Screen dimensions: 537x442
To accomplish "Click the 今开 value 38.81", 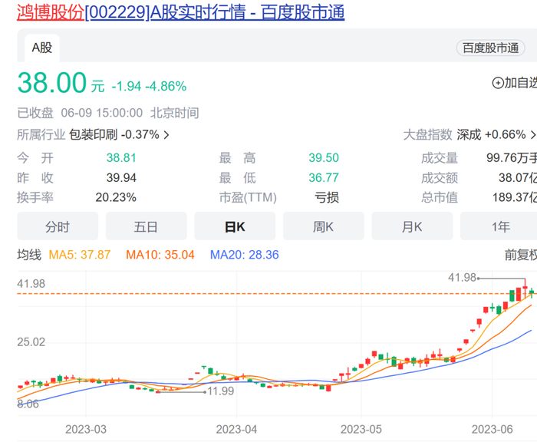I will tap(121, 158).
